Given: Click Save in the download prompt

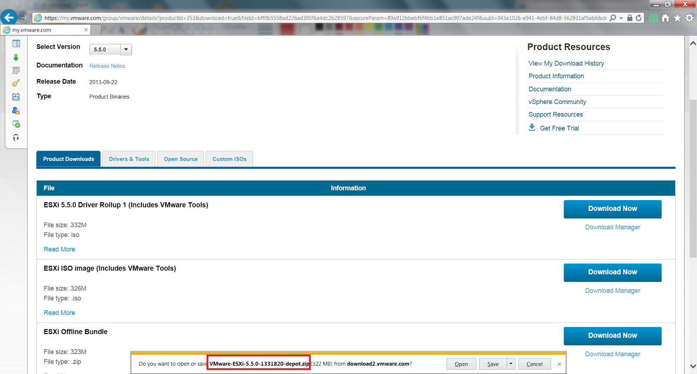Looking at the screenshot, I should (493, 364).
